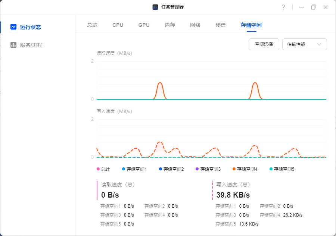Click the 服务/进程 sidebar icon
The width and height of the screenshot is (336, 236).
(x=13, y=45)
